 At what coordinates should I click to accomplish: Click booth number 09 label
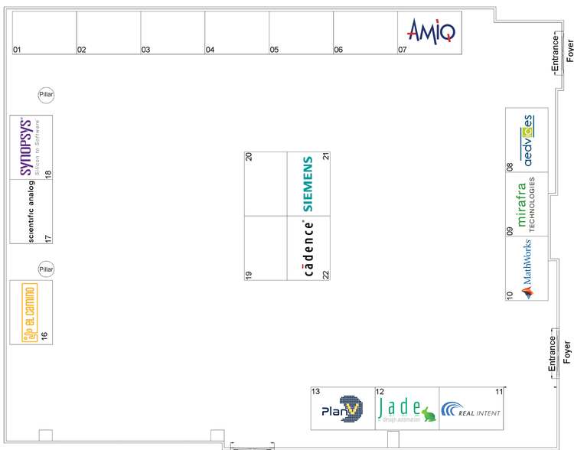[x=510, y=231]
